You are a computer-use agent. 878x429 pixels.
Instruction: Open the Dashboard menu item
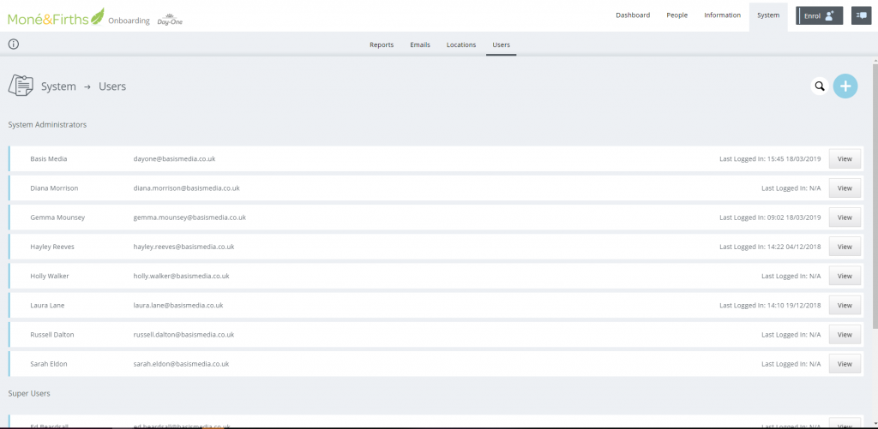[633, 15]
